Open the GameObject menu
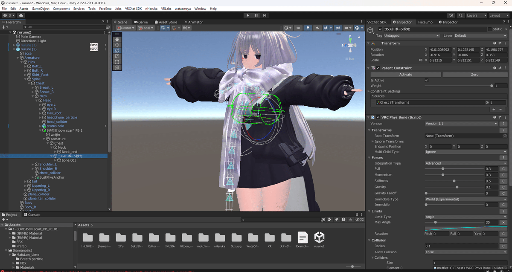The image size is (512, 272). click(41, 8)
